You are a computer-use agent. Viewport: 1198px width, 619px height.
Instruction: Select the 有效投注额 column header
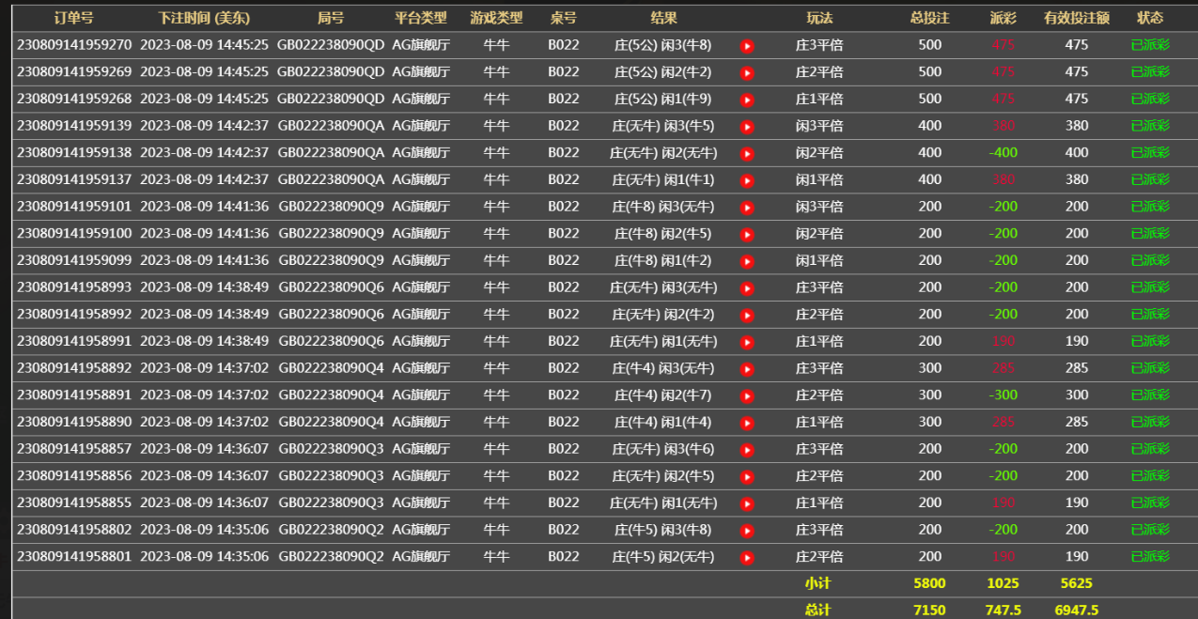[1076, 18]
